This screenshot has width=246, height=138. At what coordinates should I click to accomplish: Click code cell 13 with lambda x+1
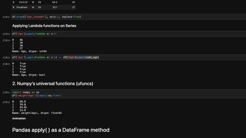[129, 34]
